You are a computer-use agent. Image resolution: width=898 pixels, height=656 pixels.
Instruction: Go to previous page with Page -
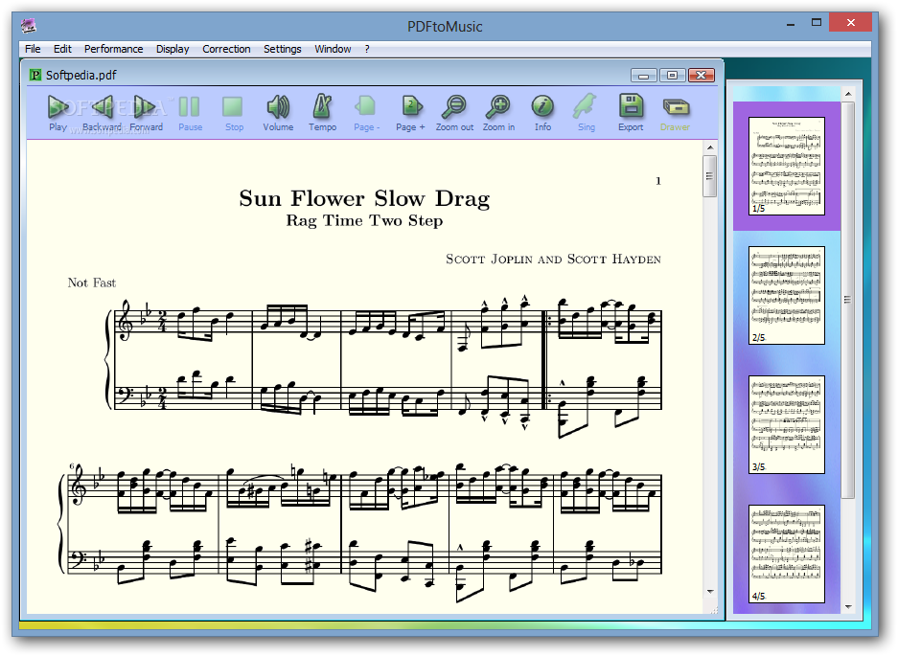click(366, 107)
